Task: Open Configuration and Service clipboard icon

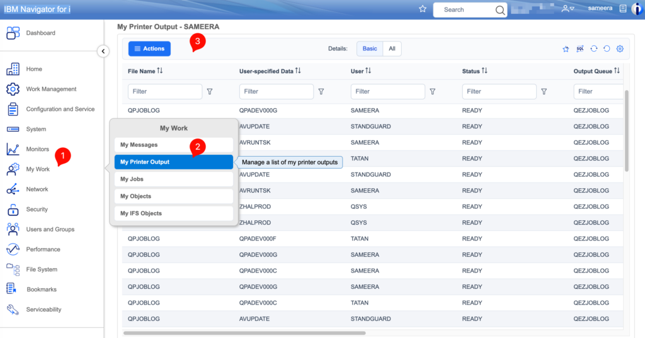Action: [13, 109]
